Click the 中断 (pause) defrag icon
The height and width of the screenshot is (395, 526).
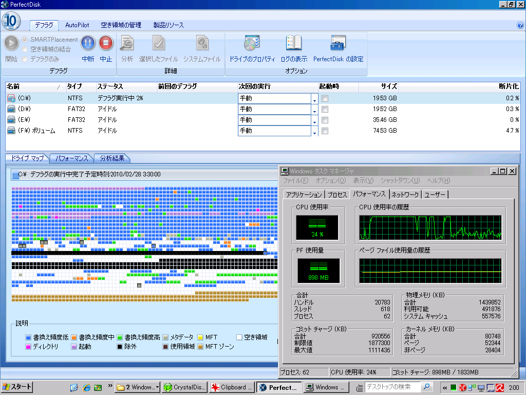[88, 43]
